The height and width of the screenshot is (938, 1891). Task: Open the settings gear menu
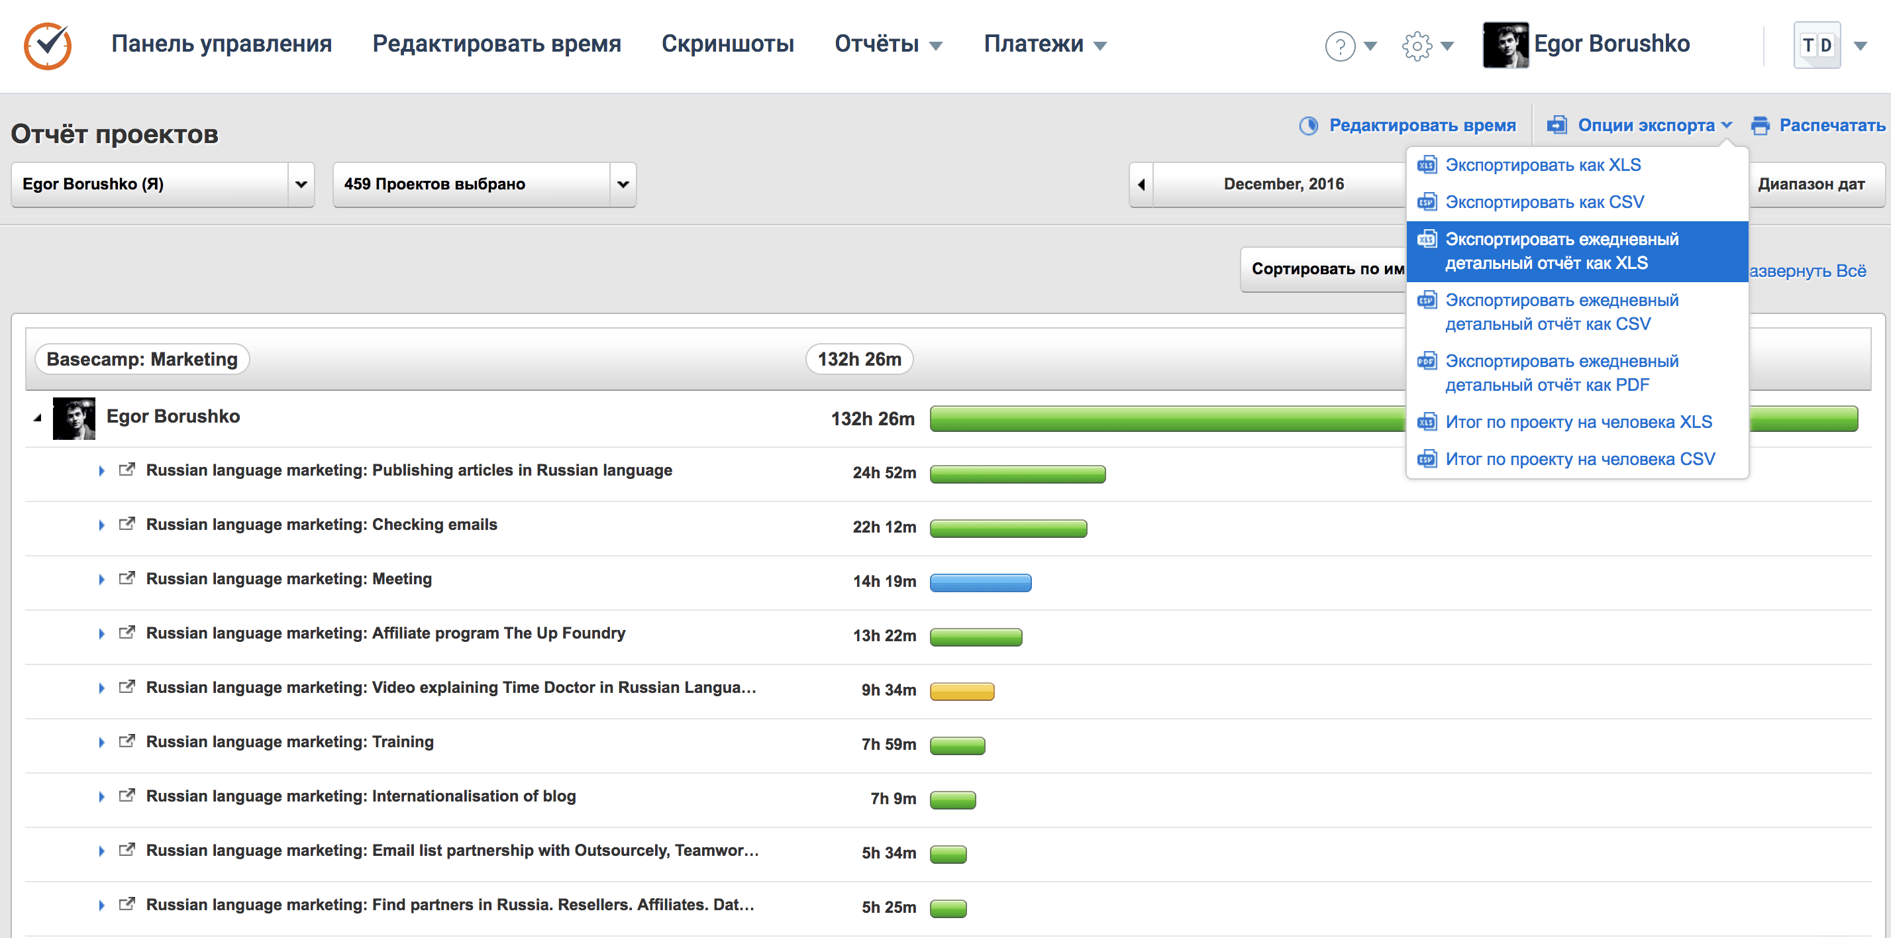point(1416,46)
